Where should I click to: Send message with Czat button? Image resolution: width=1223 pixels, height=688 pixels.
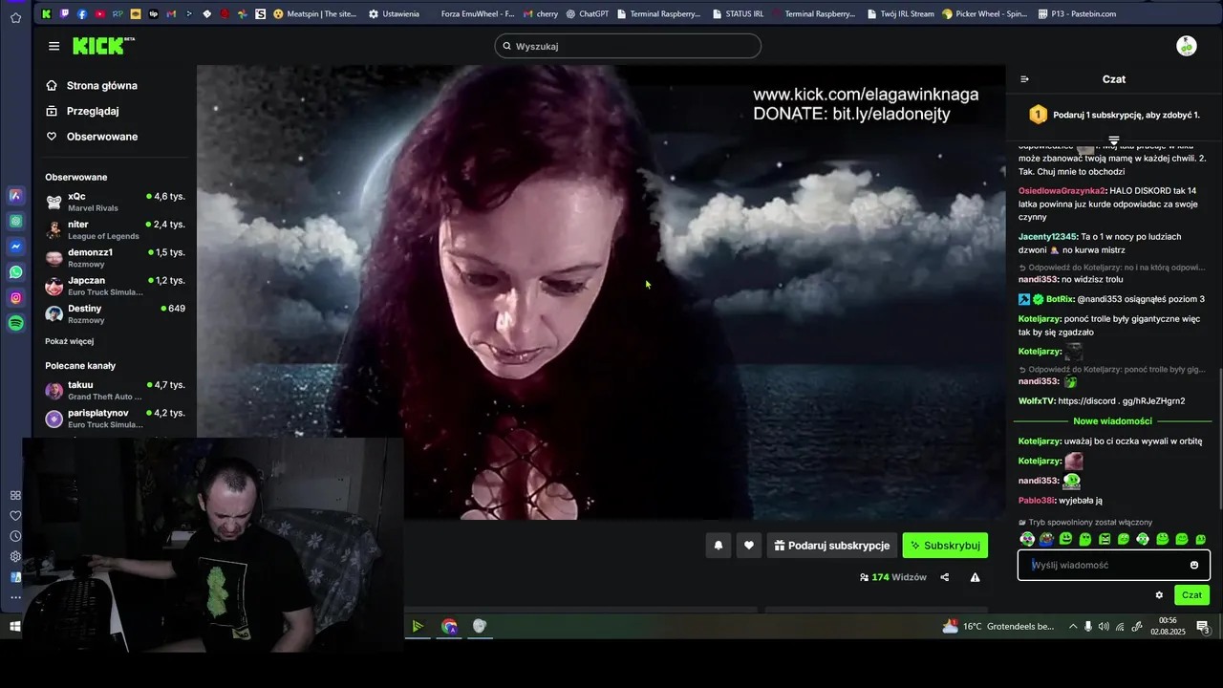tap(1191, 595)
